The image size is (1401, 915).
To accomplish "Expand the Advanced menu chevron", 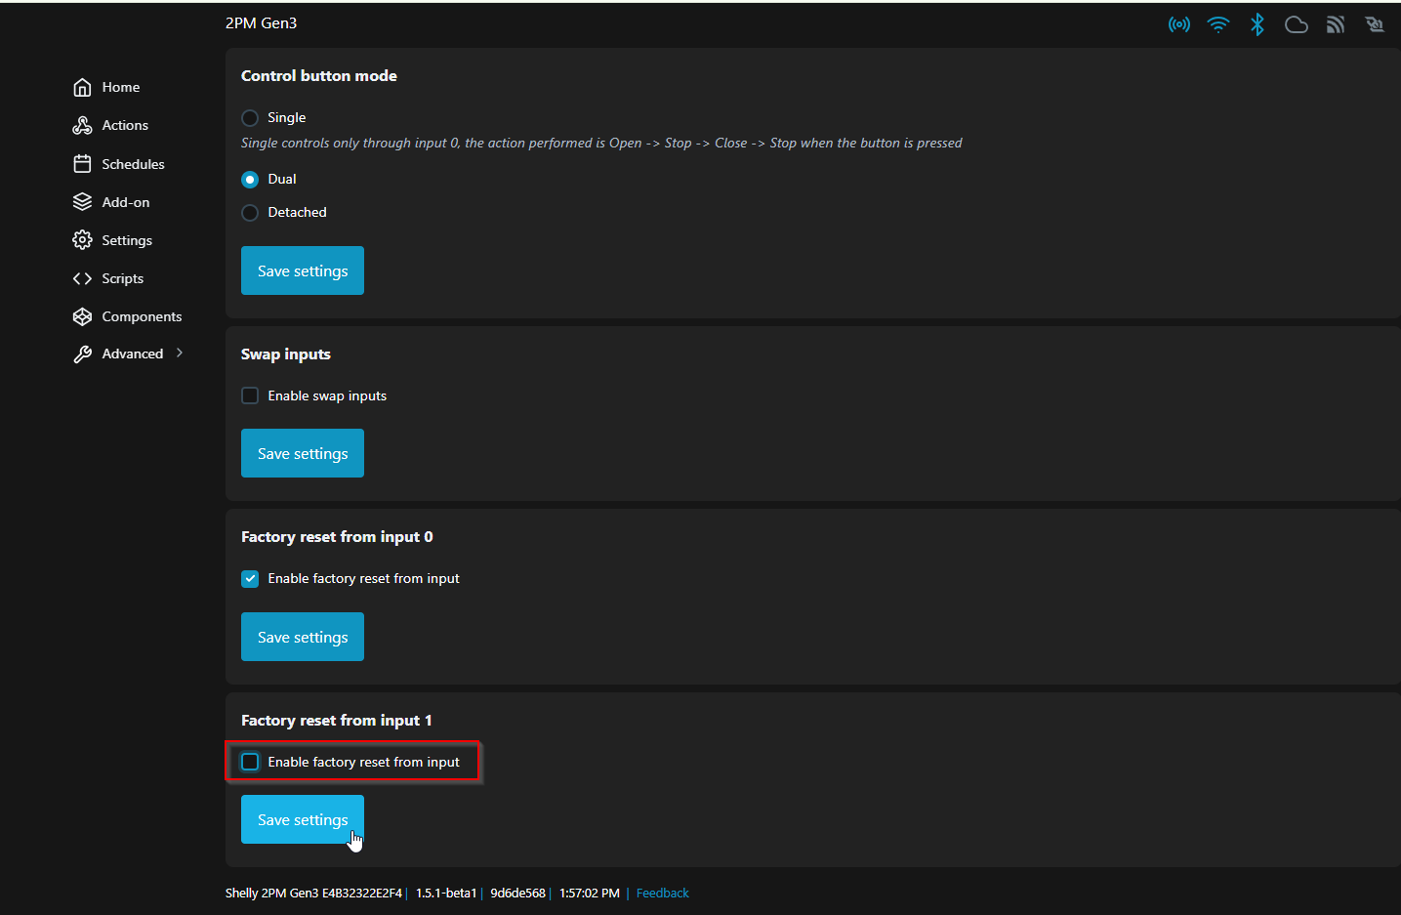I will click(180, 354).
